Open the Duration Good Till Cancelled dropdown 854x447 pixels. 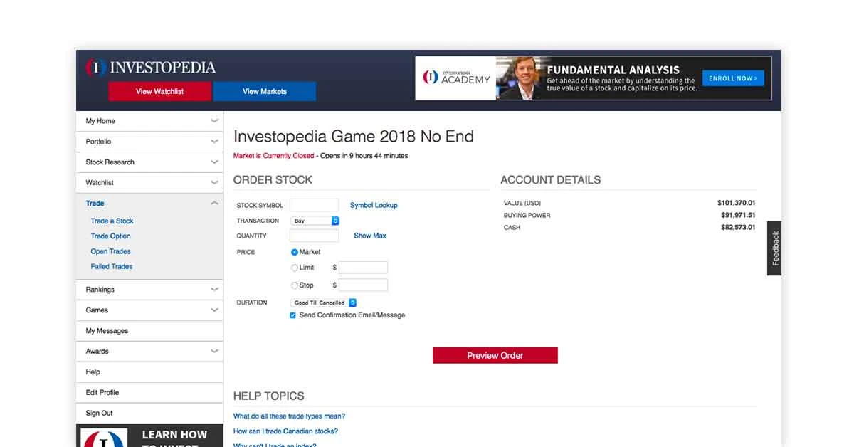[x=324, y=303]
